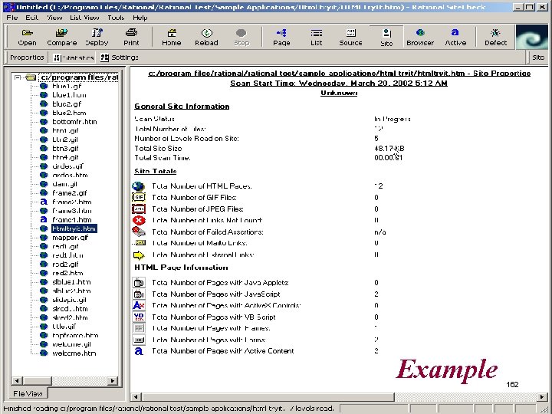Select frame4.htm in the tree
Image resolution: width=552 pixels, height=414 pixels.
tap(71, 220)
